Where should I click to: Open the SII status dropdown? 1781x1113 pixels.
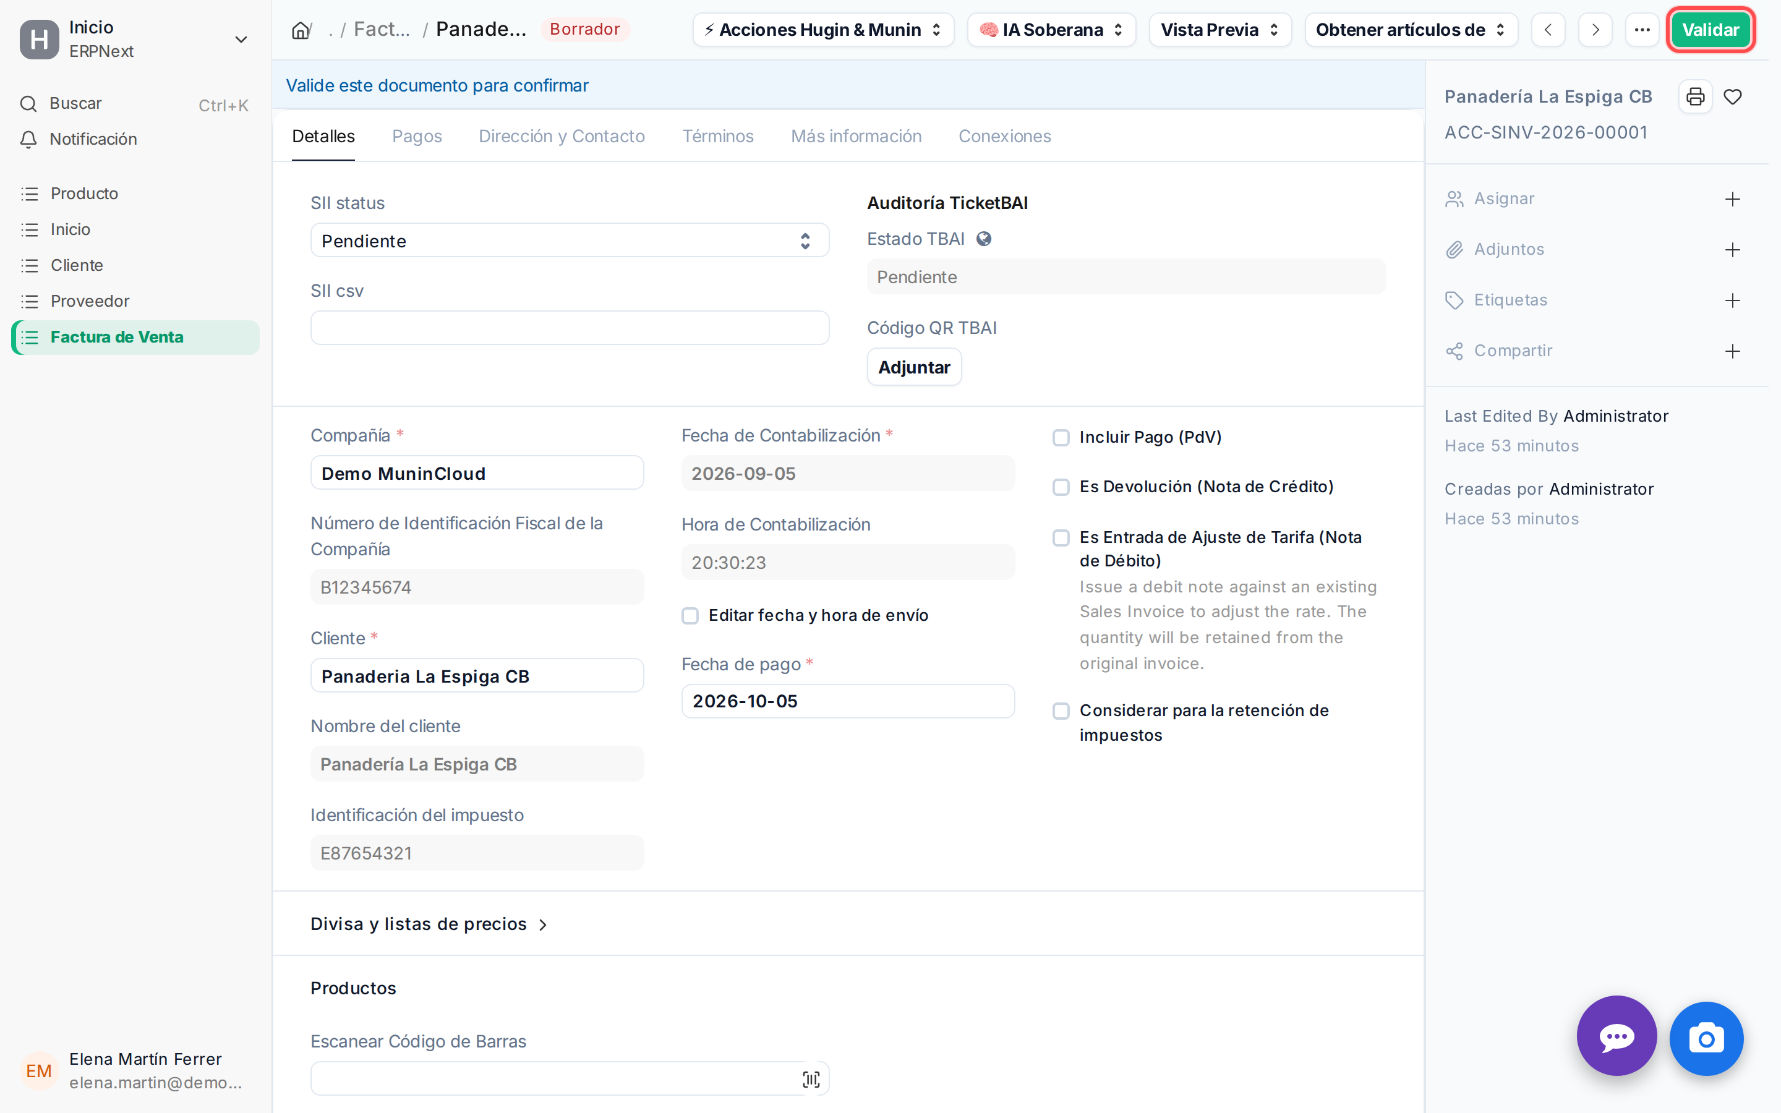570,241
